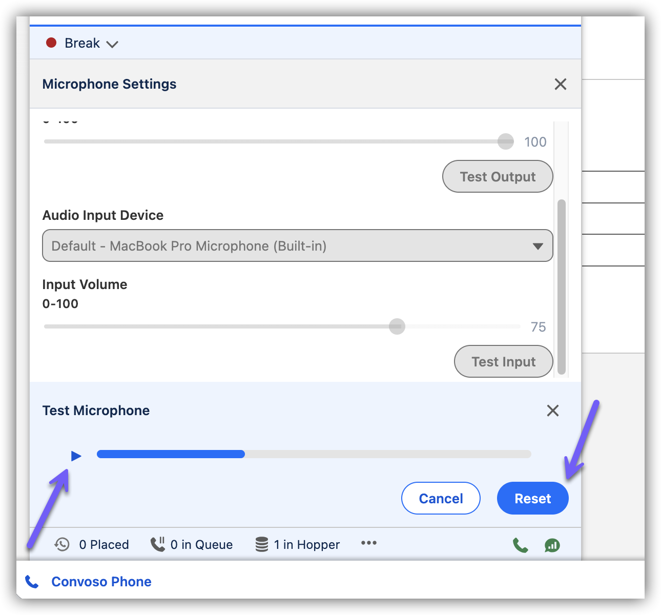Screen dimensions: 661x615
Task: Close the Test Microphone panel
Action: point(552,411)
